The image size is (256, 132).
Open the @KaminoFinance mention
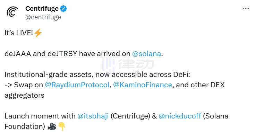(x=142, y=85)
